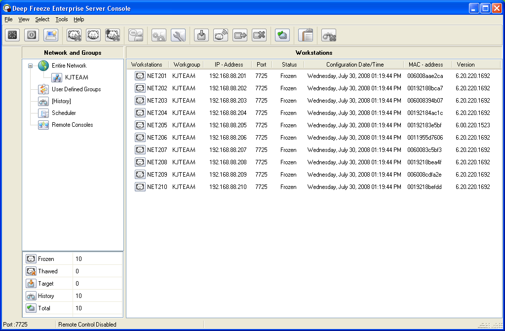
Task: Sort by the Workgroup column header
Action: (187, 65)
